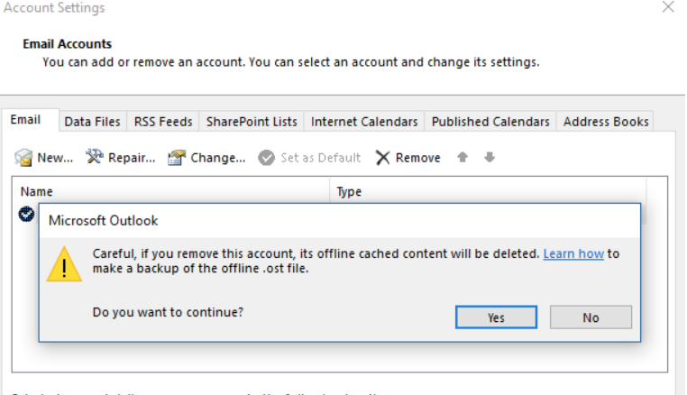Click the yellow warning triangle icon

(x=64, y=264)
